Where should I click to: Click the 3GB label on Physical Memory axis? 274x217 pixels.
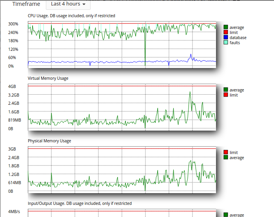12,149
